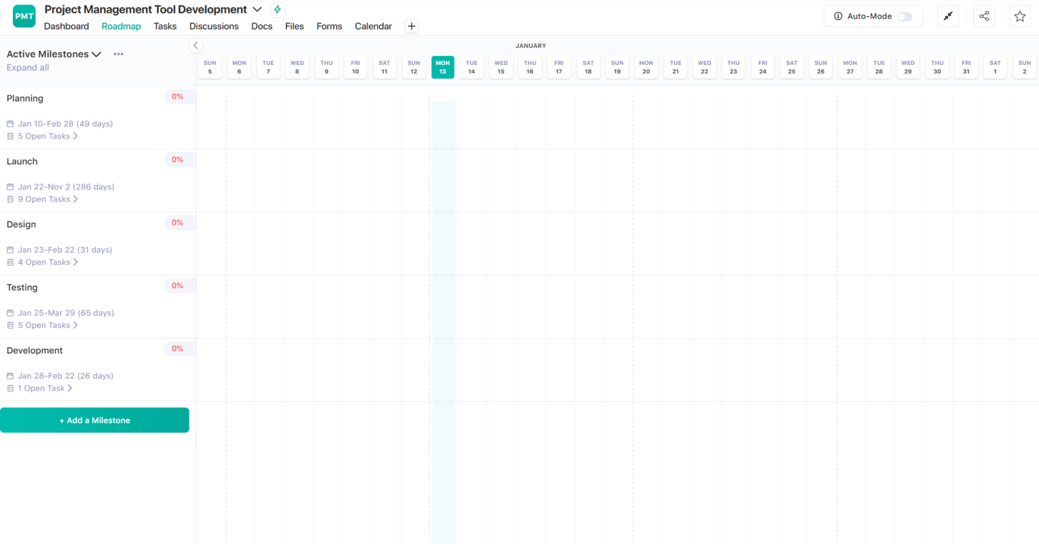
Task: Open the project name dropdown arrow
Action: 257,9
